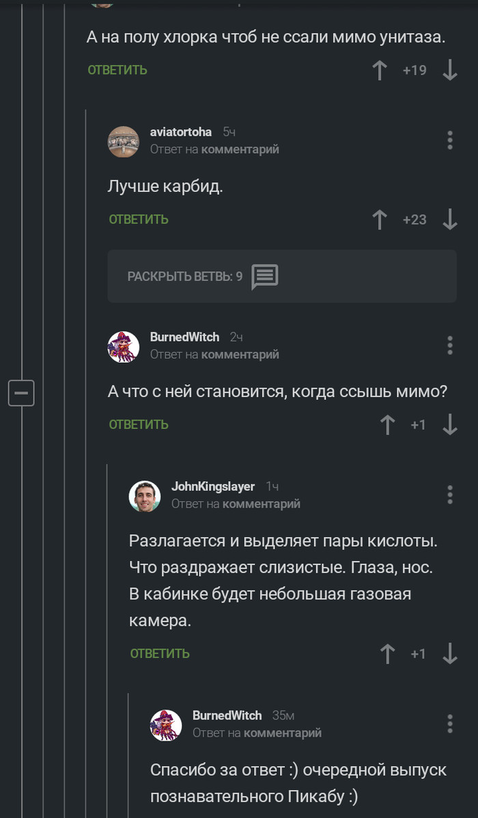Open options menu on the bottom BurnedWitch comment
The width and height of the screenshot is (478, 818).
point(449,723)
